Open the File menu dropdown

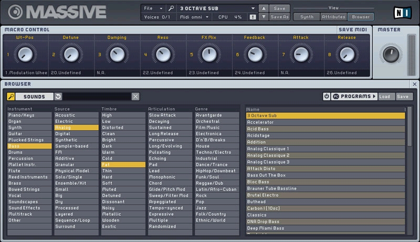point(153,8)
